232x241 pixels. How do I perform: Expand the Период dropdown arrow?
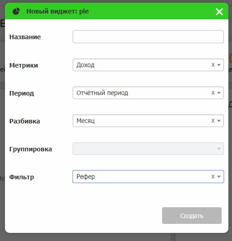coord(219,93)
